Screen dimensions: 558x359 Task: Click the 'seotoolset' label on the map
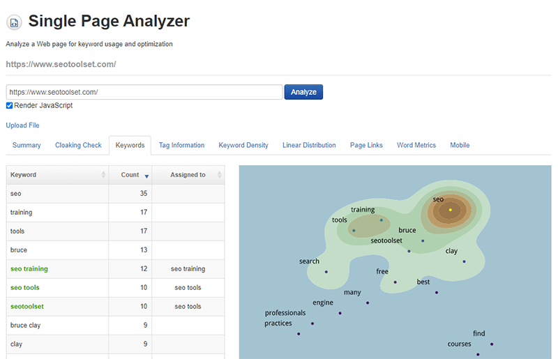click(386, 240)
